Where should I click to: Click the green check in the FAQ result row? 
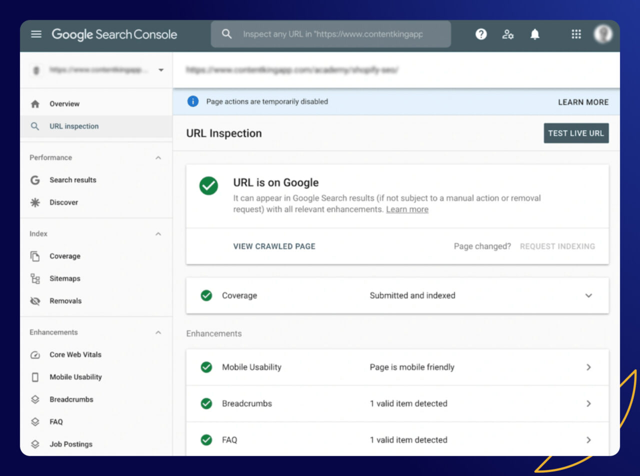(x=206, y=440)
